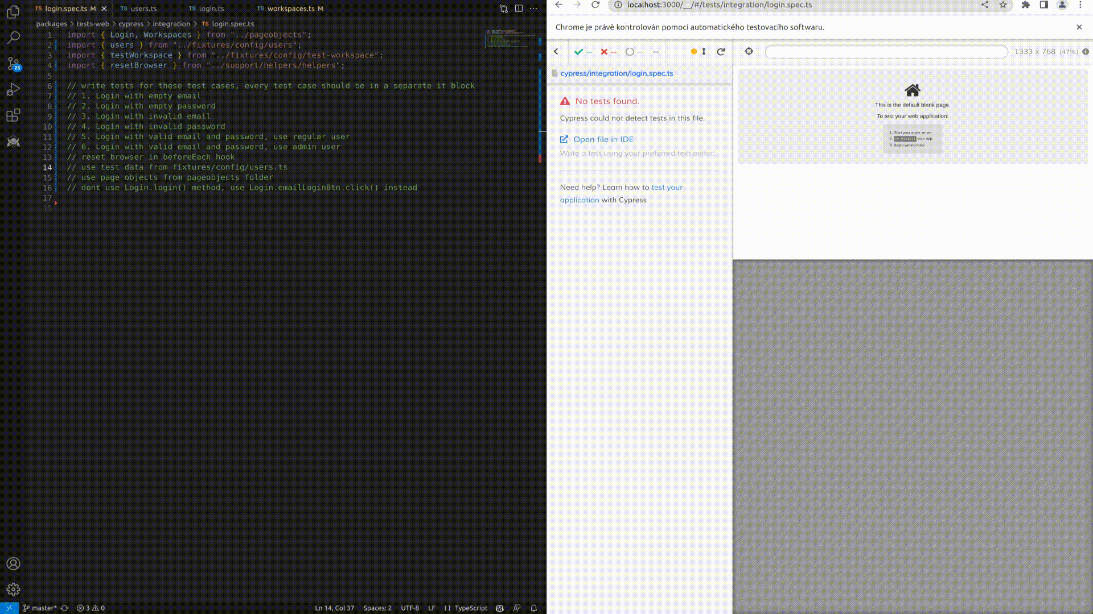Toggle auto-scrolling in the Cypress runner

(x=698, y=52)
